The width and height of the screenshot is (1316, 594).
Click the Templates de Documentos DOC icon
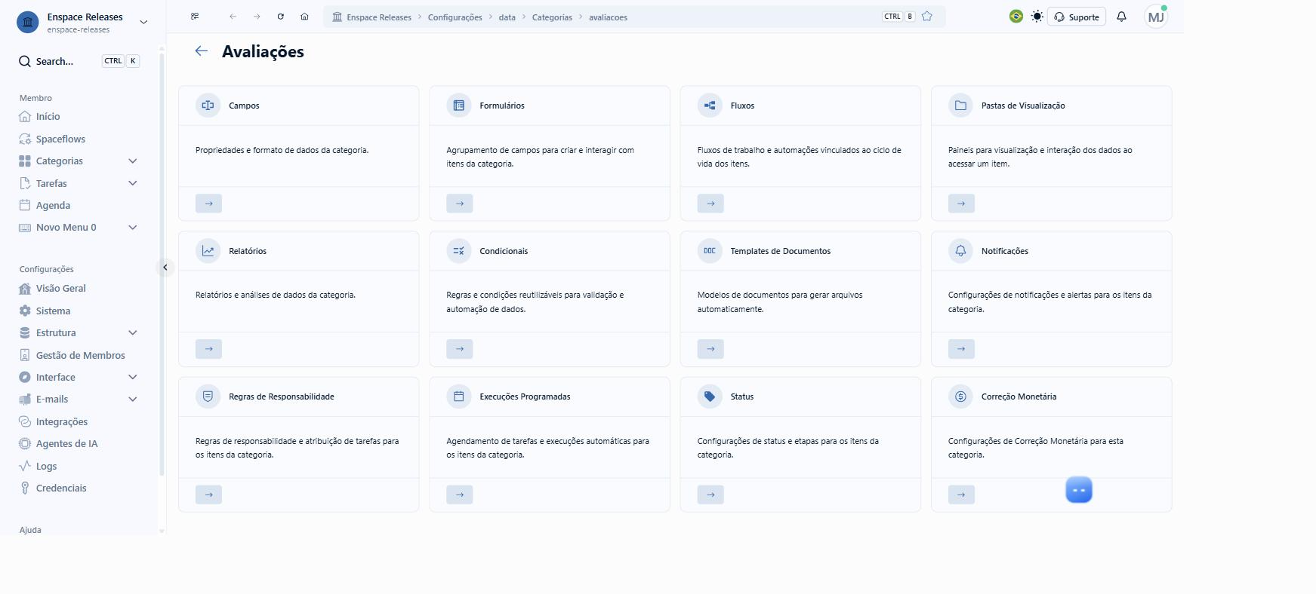point(710,251)
